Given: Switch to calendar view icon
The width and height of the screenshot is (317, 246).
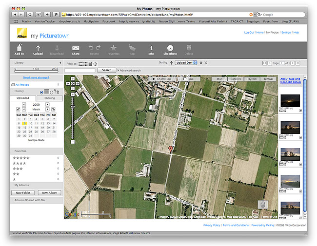Looking at the screenshot, I should pos(90,64).
